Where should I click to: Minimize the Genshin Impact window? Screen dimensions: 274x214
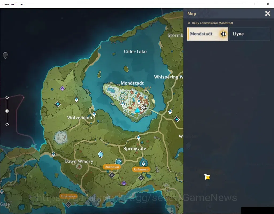point(244,4)
